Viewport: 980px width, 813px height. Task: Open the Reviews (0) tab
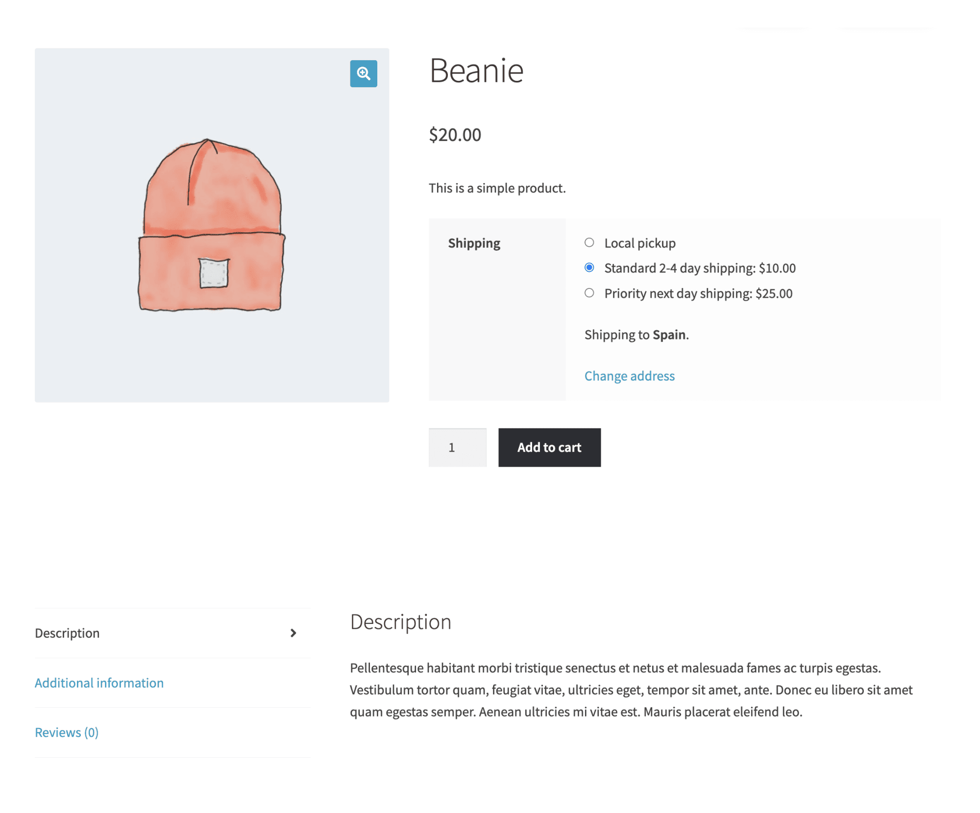click(x=67, y=732)
